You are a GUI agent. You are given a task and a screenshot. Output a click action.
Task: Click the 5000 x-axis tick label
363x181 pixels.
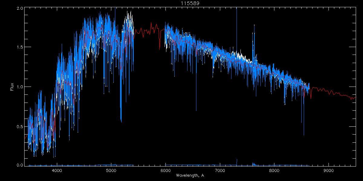click(x=111, y=170)
